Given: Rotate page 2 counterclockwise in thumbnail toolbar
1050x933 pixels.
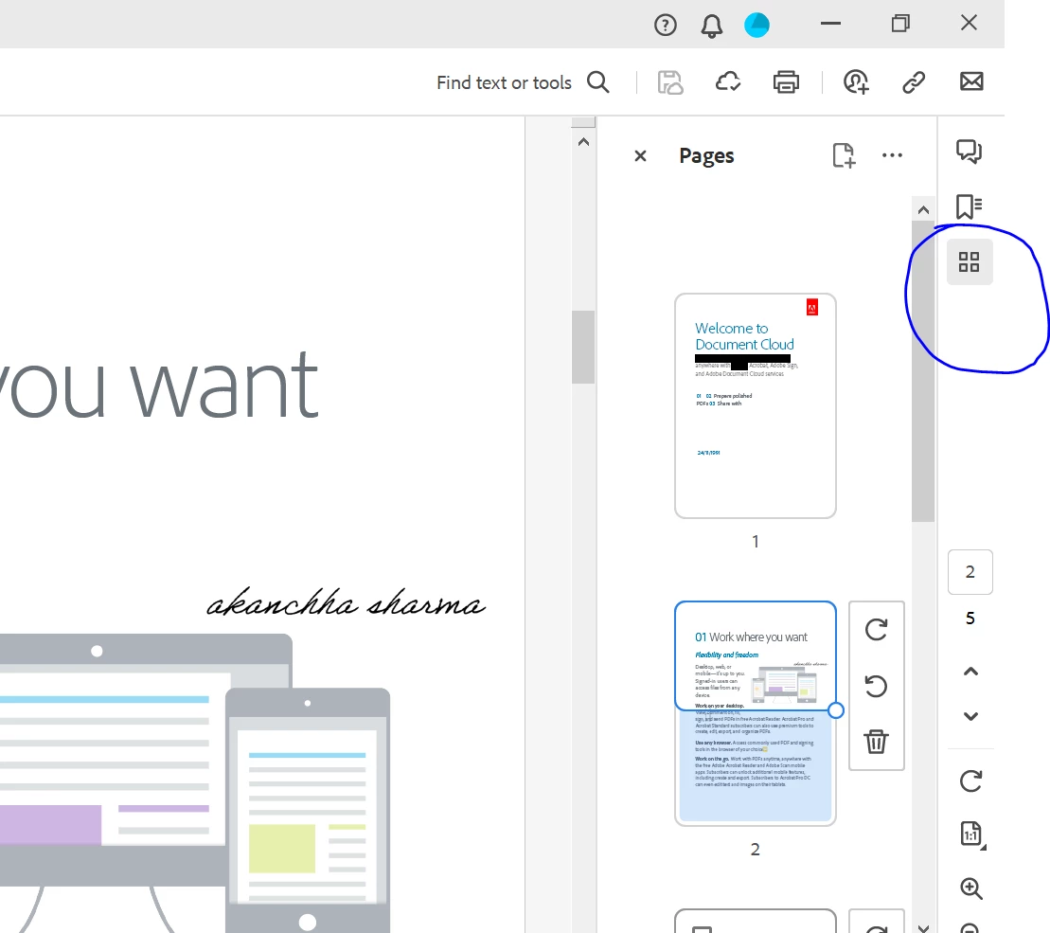Looking at the screenshot, I should click(876, 686).
